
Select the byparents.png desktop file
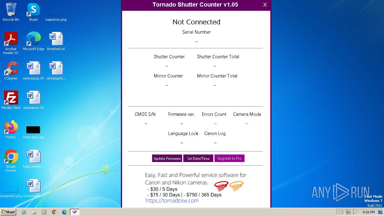[11, 191]
